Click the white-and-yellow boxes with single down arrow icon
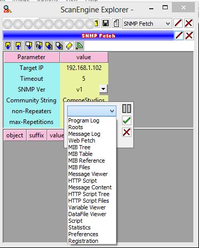 pos(28,46)
